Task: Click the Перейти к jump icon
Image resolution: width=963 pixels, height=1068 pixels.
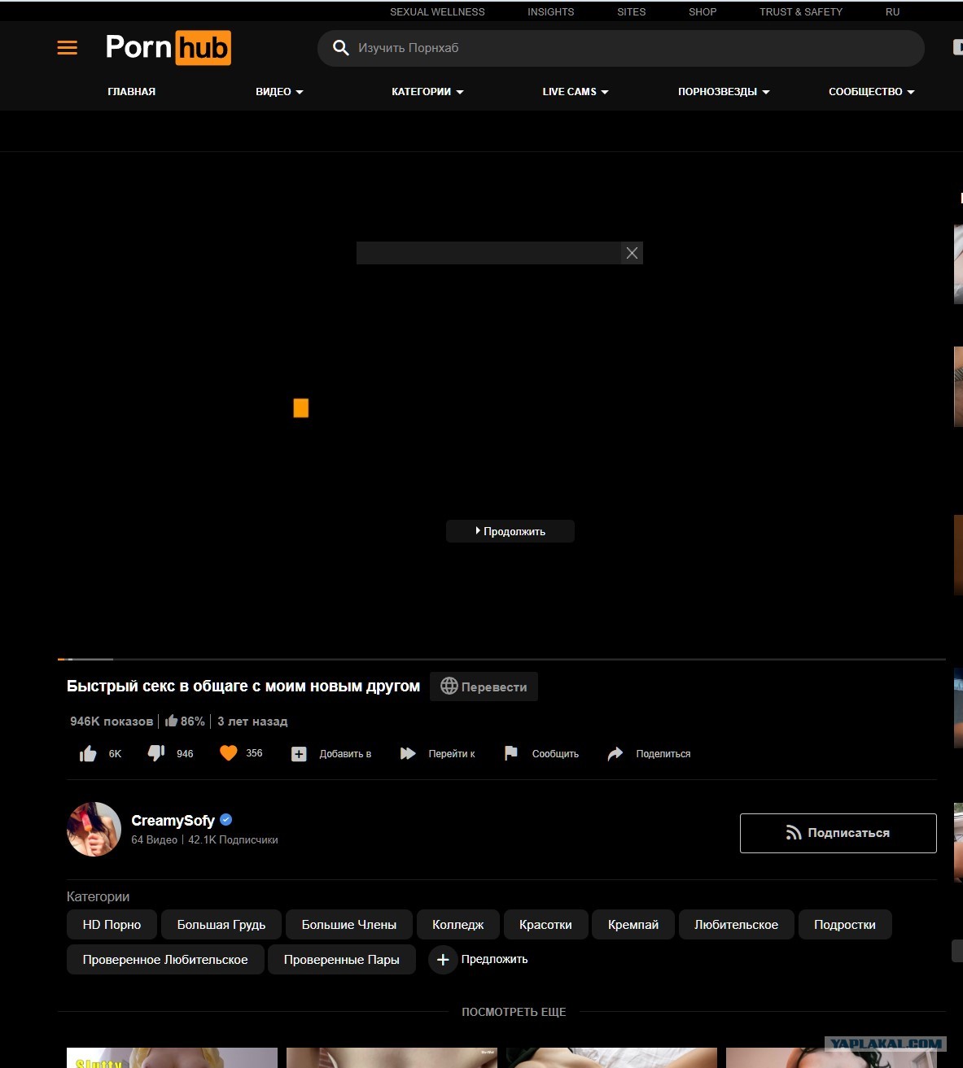Action: coord(408,754)
